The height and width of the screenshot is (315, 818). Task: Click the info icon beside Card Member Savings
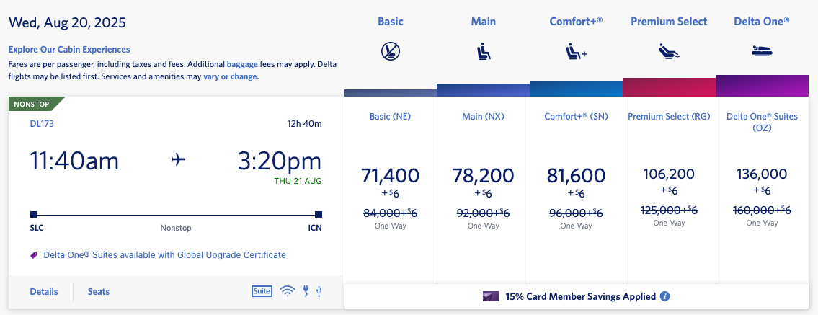pyautogui.click(x=664, y=296)
